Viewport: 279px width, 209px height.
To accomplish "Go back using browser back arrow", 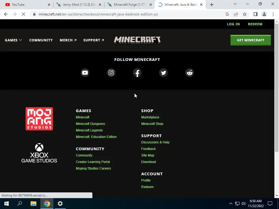I will [x=6, y=14].
